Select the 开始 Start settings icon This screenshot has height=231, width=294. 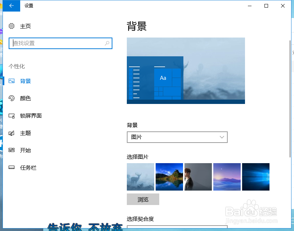point(12,150)
